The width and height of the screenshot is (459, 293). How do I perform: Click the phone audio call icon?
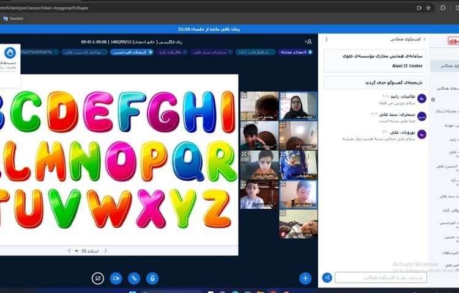point(134,278)
